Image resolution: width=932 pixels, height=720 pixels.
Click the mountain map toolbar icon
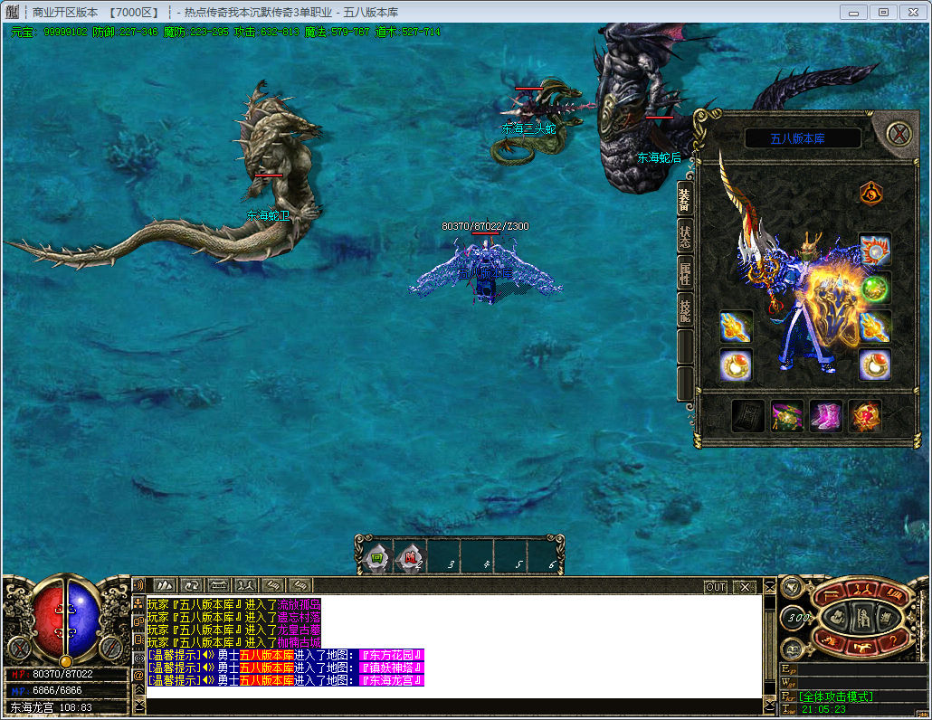165,586
